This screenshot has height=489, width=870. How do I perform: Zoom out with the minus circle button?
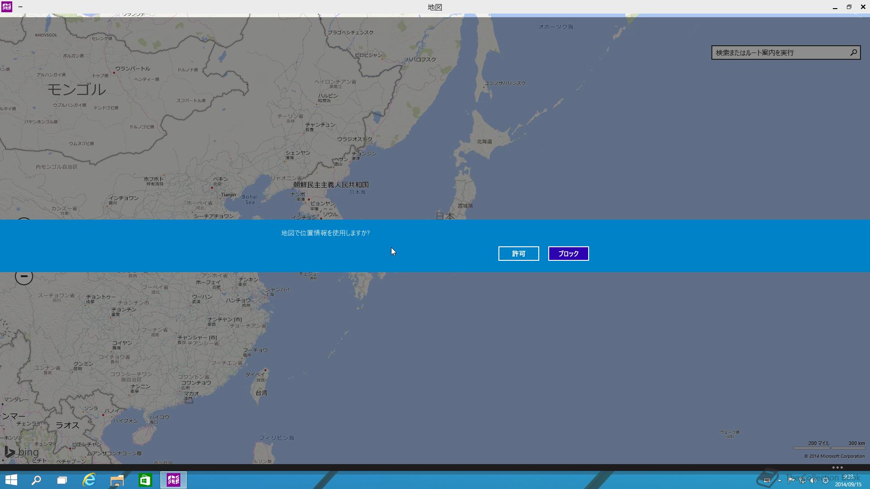(24, 276)
